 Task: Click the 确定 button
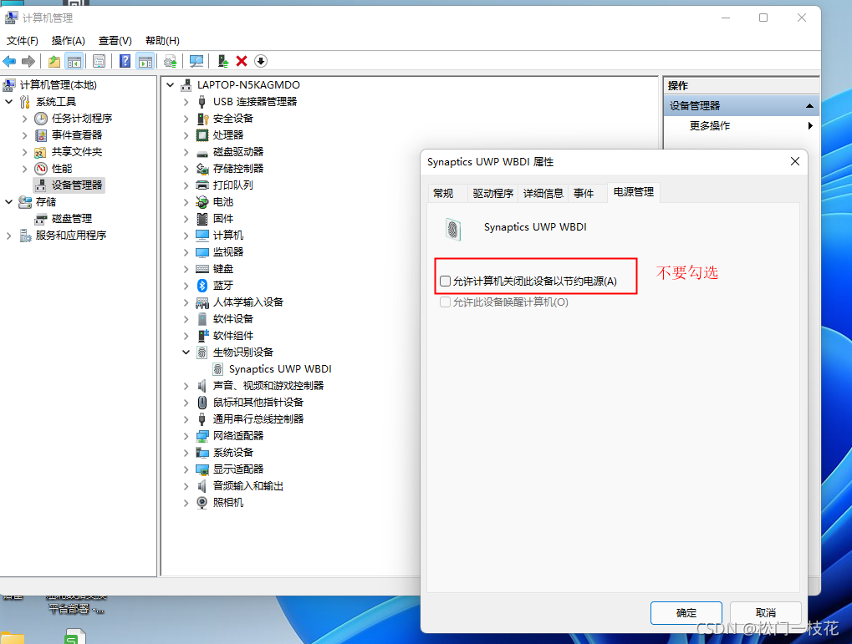686,613
